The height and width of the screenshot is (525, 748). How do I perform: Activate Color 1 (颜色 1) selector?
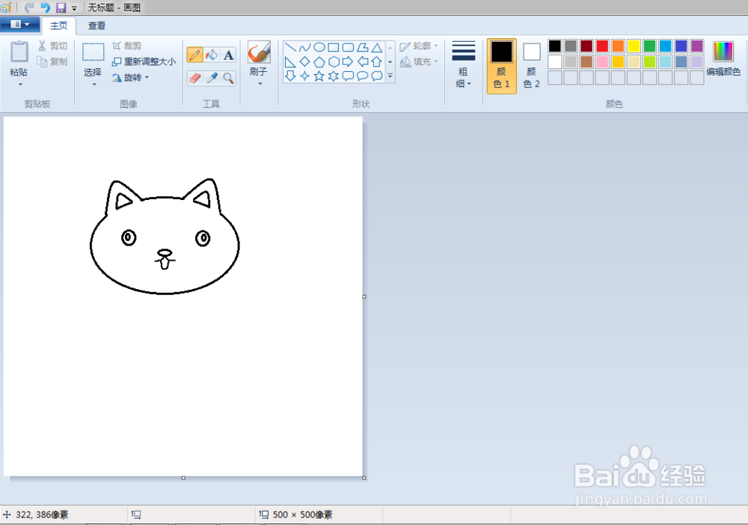tap(501, 66)
